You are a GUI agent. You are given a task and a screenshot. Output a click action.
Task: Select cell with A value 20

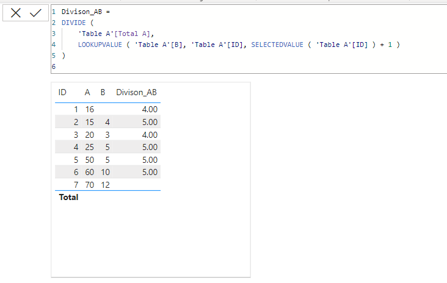(90, 135)
